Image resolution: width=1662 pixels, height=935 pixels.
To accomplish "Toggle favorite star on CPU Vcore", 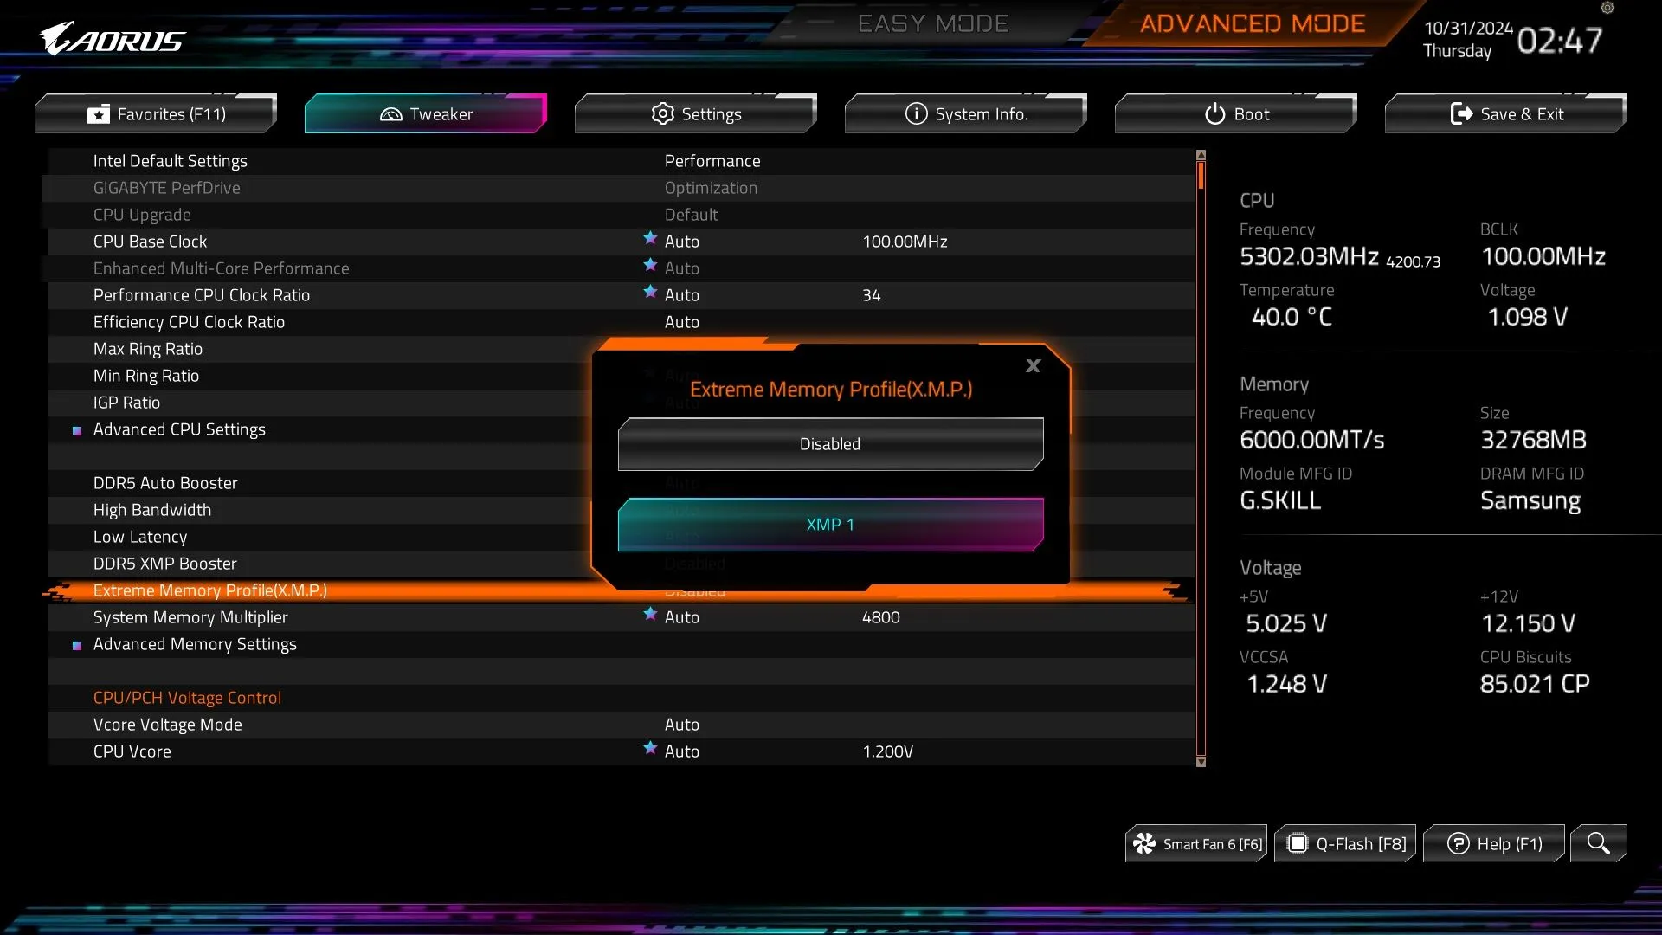I will coord(650,750).
